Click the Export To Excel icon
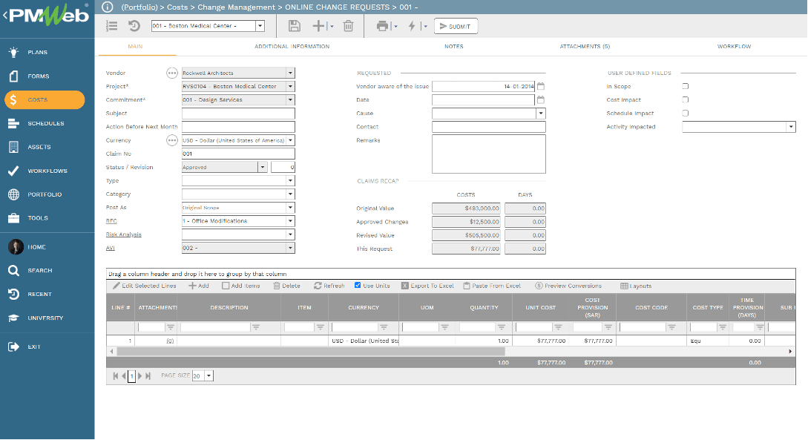 (x=407, y=285)
